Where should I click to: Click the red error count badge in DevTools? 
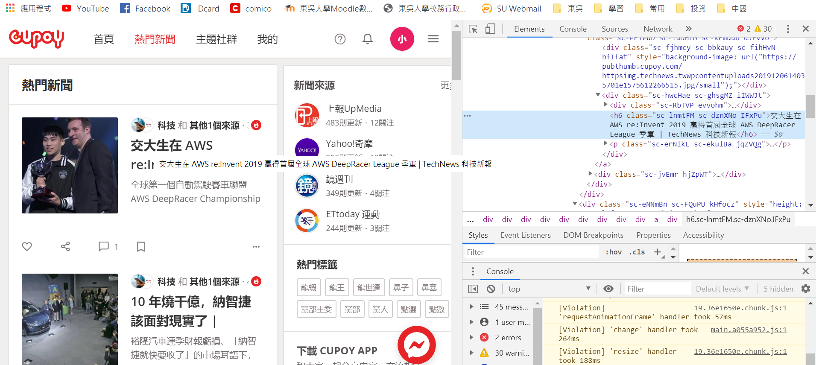[744, 29]
